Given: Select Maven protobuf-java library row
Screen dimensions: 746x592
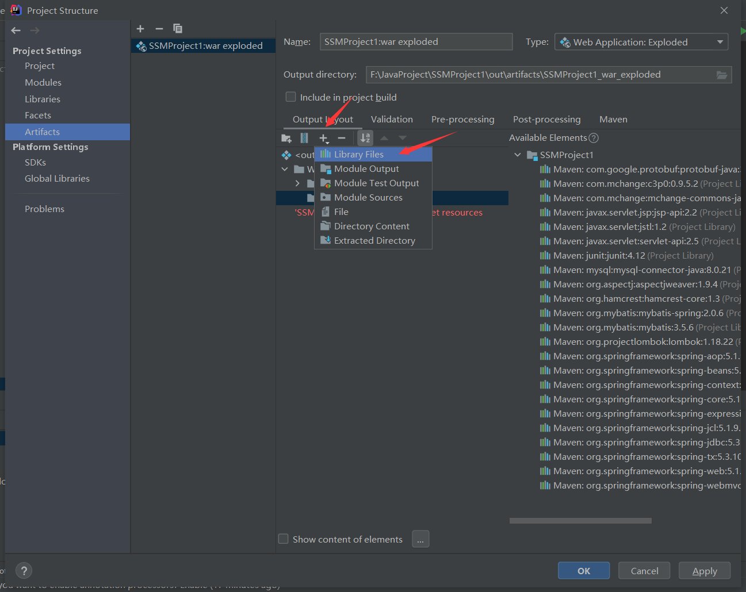Looking at the screenshot, I should pyautogui.click(x=640, y=169).
